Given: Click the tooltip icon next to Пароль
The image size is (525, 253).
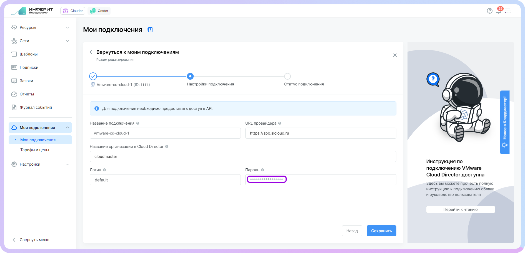Looking at the screenshot, I should 262,170.
